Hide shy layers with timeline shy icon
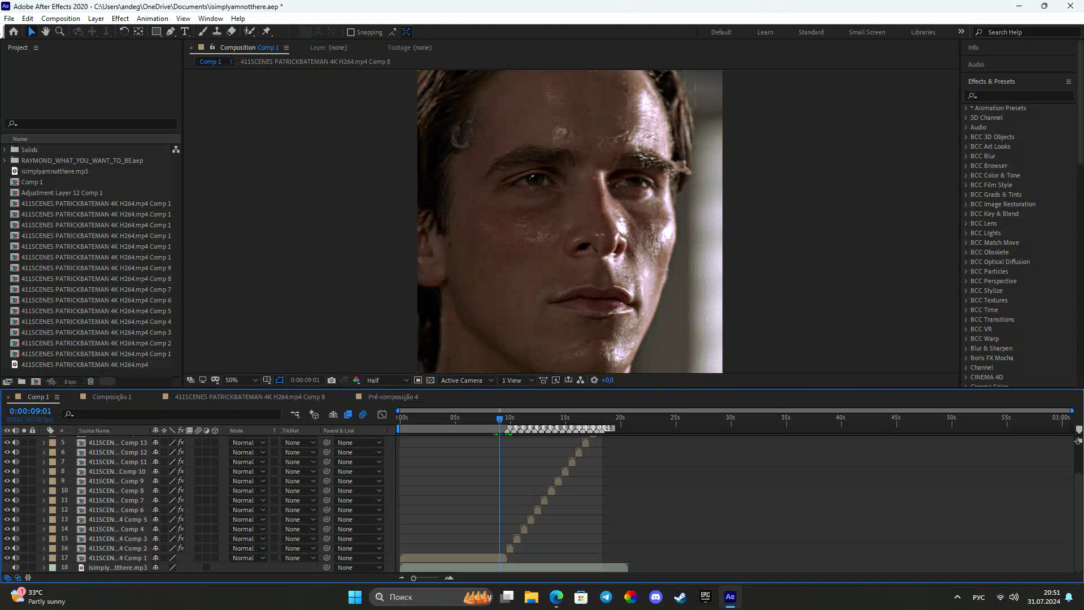 point(333,414)
